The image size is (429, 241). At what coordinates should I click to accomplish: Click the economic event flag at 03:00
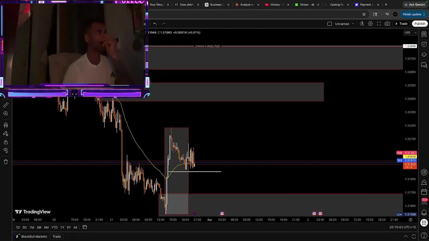pyautogui.click(x=222, y=214)
